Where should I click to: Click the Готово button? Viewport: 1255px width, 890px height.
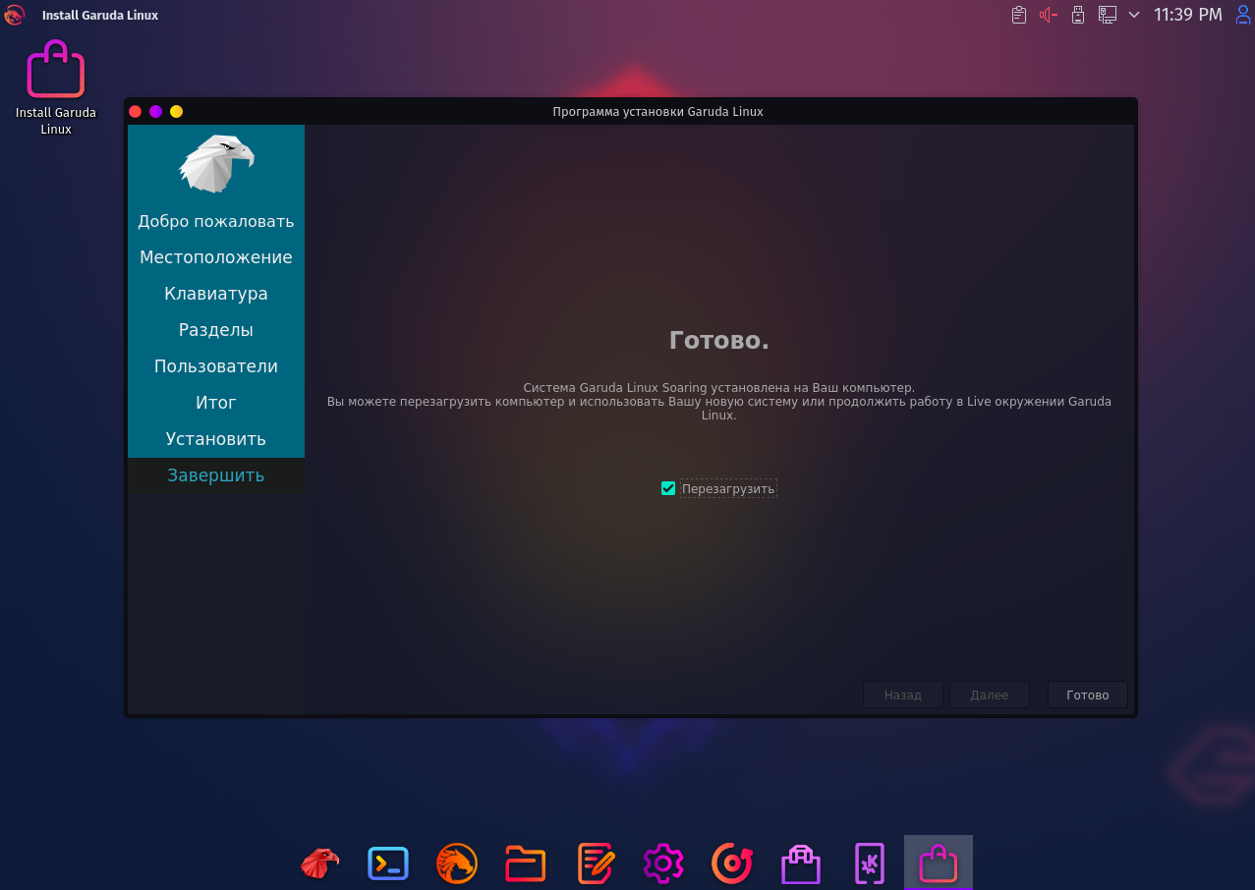point(1088,695)
